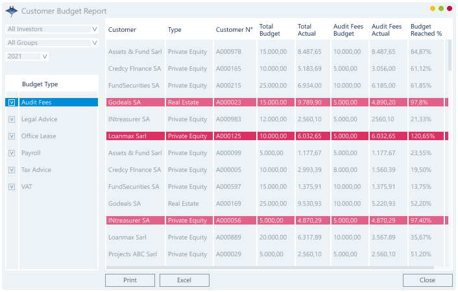Click the 84,87% budget reached cell
This screenshot has width=458, height=292.
pos(421,52)
